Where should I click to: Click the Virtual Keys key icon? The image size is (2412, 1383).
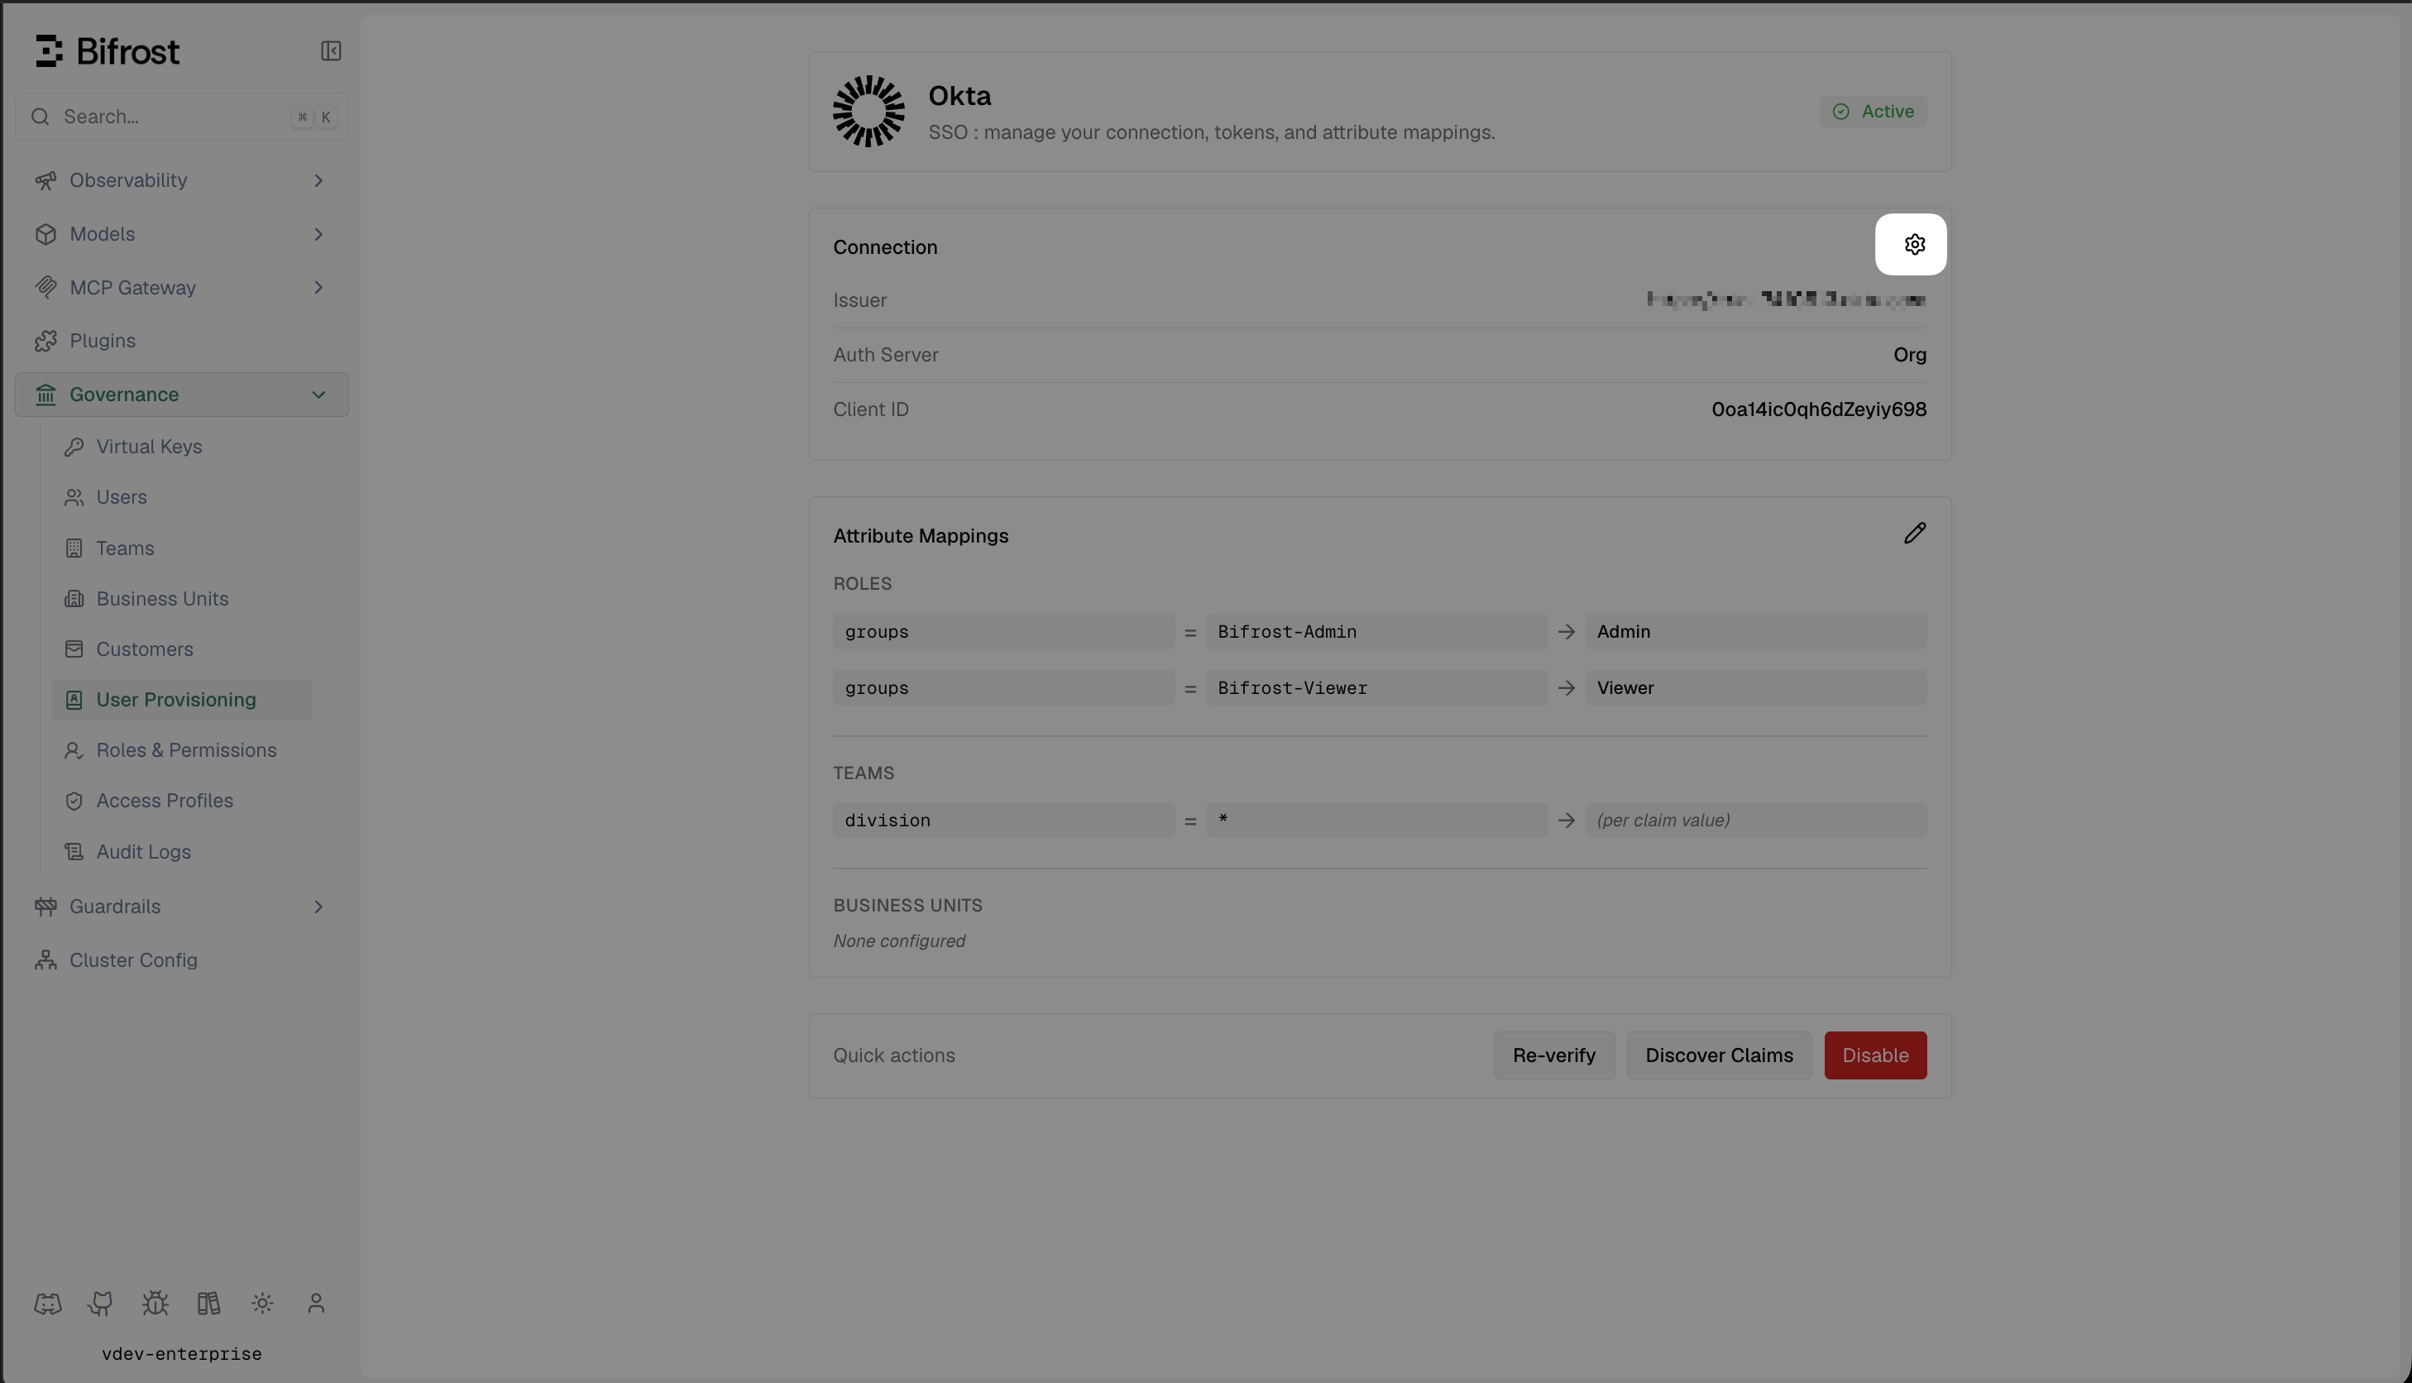(74, 447)
